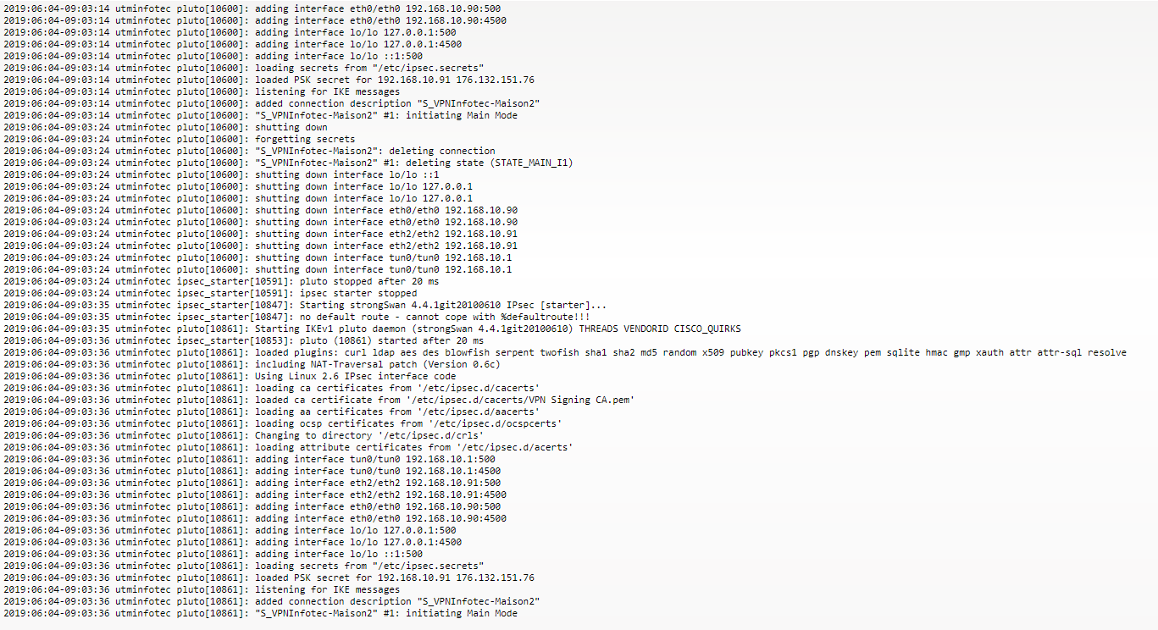
Task: Click the 'shutting down' line at 09:03:24
Action: [166, 127]
